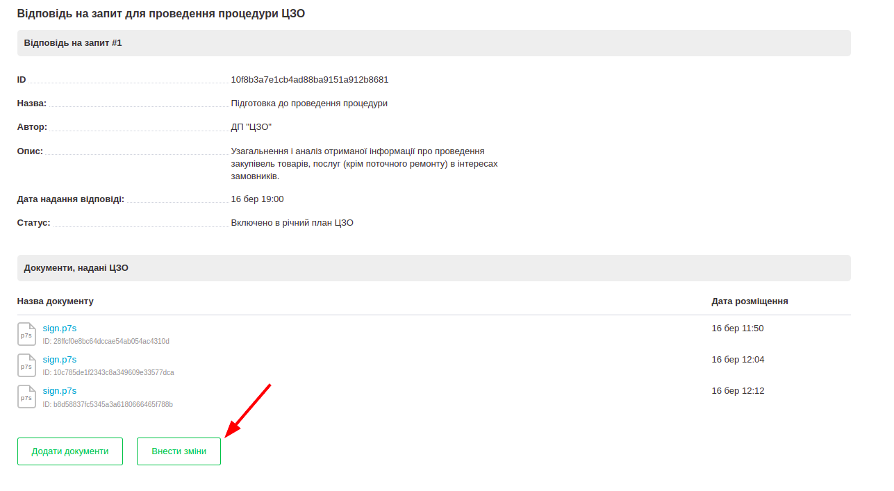Click the "Відповідь на запит #1" section header
This screenshot has height=491, width=894.
pyautogui.click(x=73, y=43)
